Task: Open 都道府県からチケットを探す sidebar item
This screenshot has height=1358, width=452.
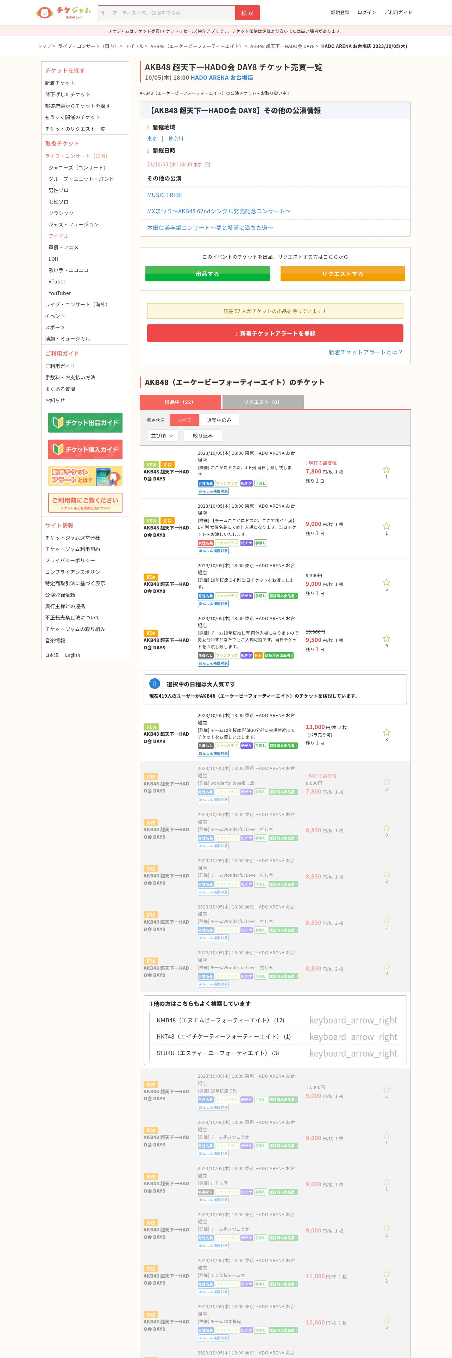Action: (x=77, y=106)
